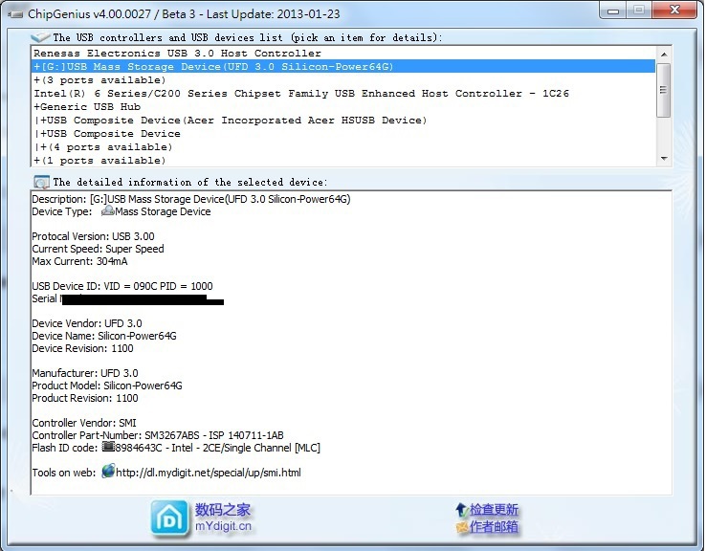Viewport: 706px width, 551px height.
Task: Minimize the ChipGenius window
Action: 613,11
